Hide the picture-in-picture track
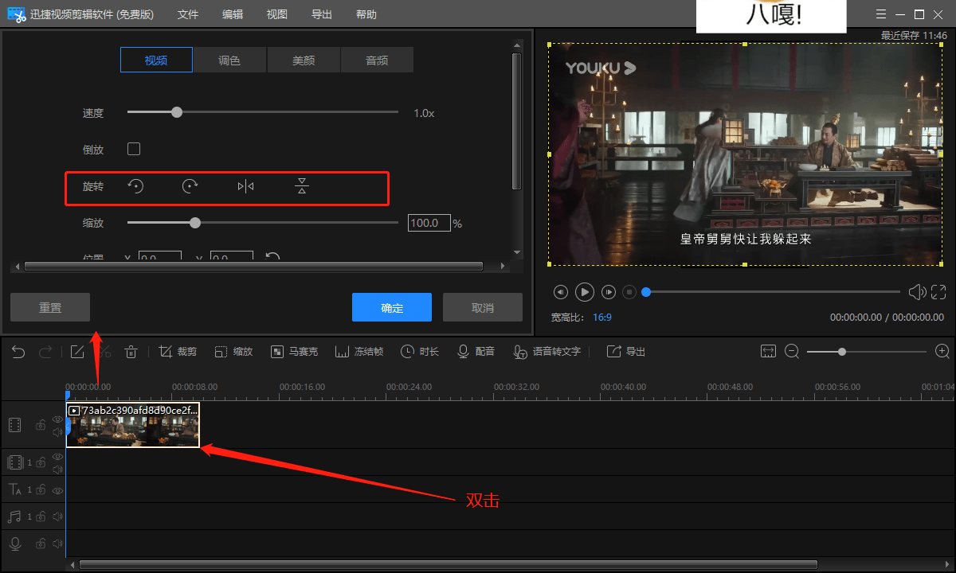This screenshot has width=956, height=573. click(x=57, y=456)
